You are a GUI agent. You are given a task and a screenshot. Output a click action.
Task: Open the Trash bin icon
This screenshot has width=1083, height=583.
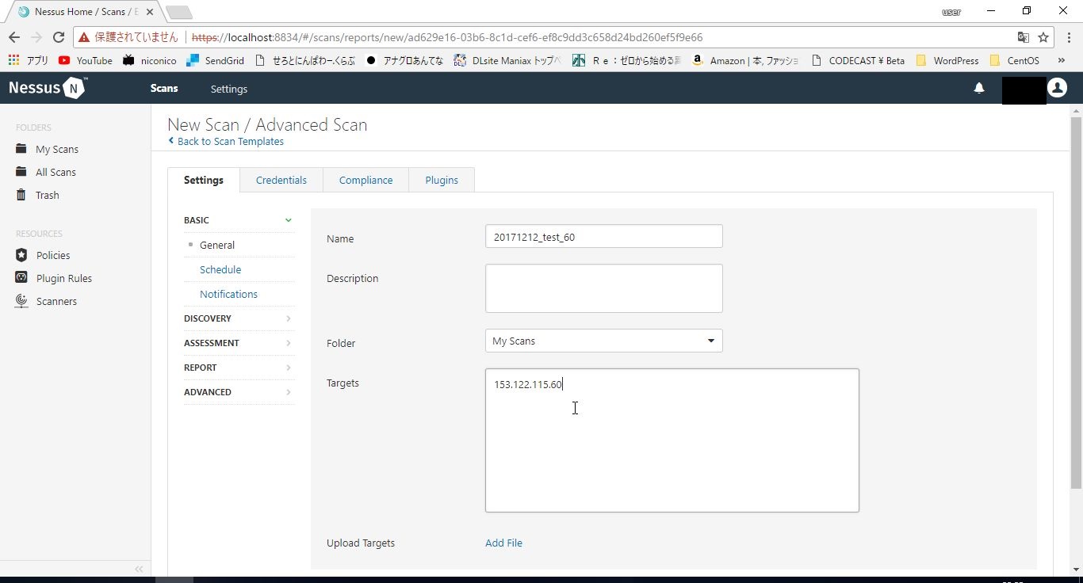click(x=21, y=195)
